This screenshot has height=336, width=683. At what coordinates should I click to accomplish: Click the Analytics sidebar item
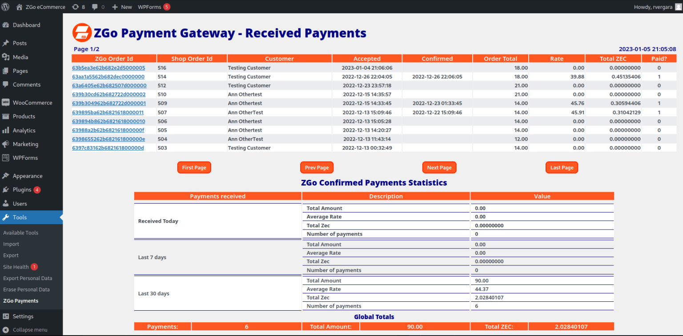pos(24,130)
